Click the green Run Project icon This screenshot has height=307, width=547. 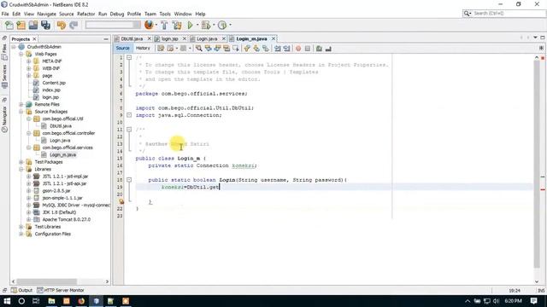(x=190, y=25)
